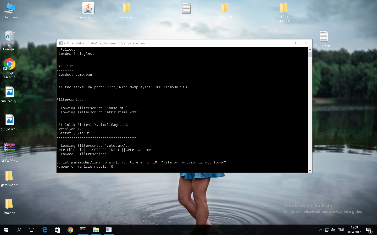
Task: Click 'Loading filterscript 'etksistemi.amx'' line
Action: (x=102, y=112)
